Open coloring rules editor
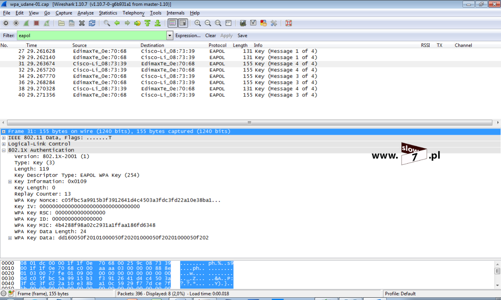 point(263,23)
